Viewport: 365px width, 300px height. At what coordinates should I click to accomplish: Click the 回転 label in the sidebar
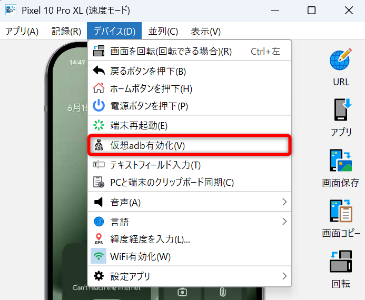click(x=341, y=284)
